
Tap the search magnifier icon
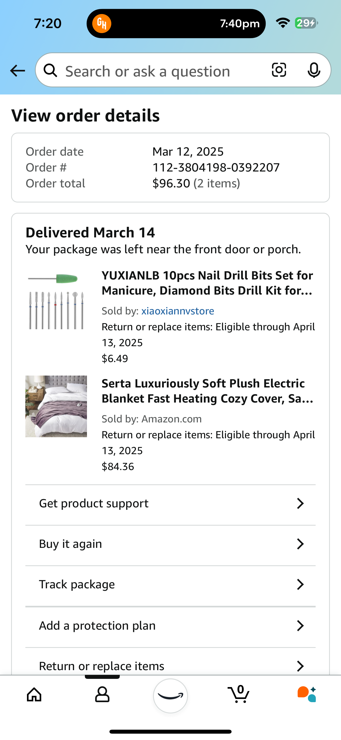tap(50, 71)
